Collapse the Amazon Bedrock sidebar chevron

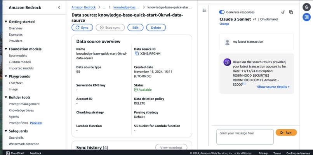pyautogui.click(x=59, y=7)
